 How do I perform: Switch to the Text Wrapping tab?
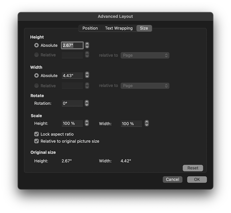tap(119, 28)
